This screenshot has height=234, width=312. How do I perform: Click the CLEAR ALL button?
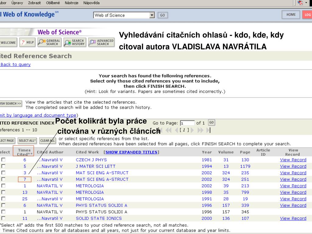click(47, 140)
